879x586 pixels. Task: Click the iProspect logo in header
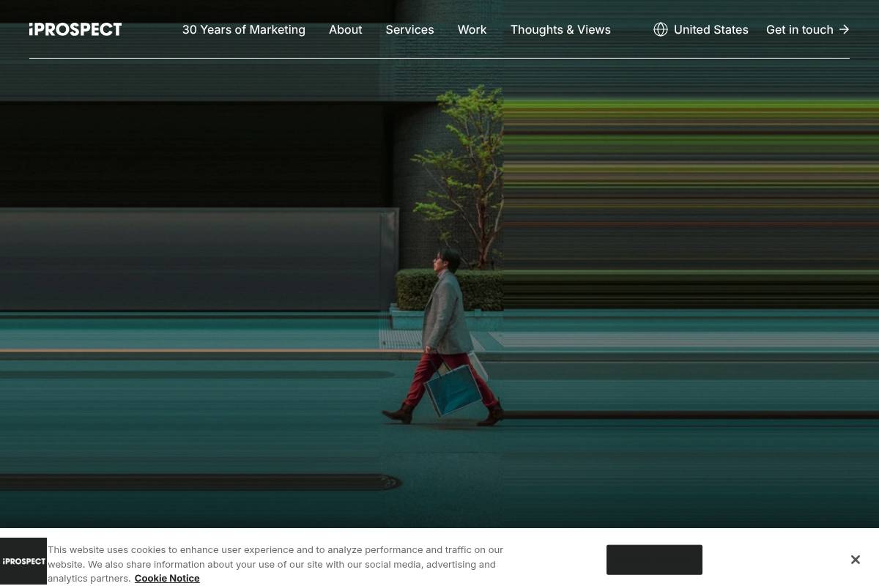[x=75, y=29]
